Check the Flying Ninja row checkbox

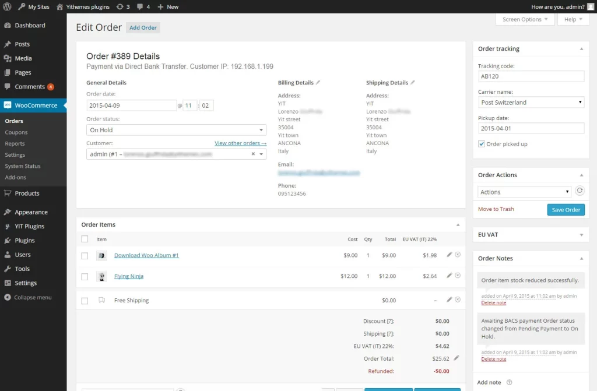85,277
